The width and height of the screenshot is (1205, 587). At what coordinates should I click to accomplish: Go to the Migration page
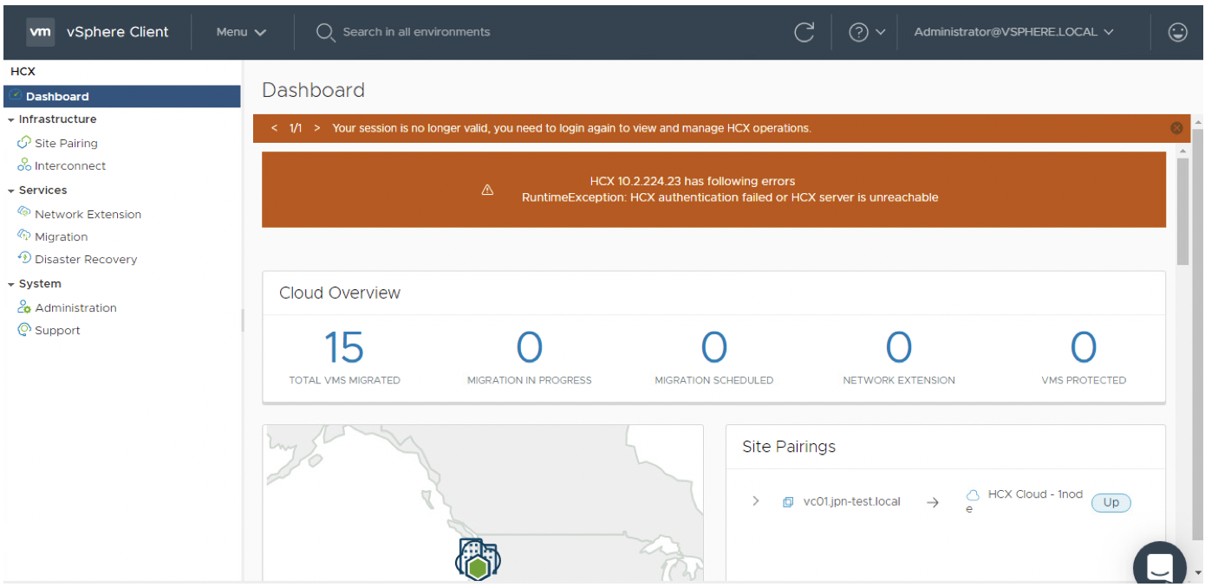point(61,236)
